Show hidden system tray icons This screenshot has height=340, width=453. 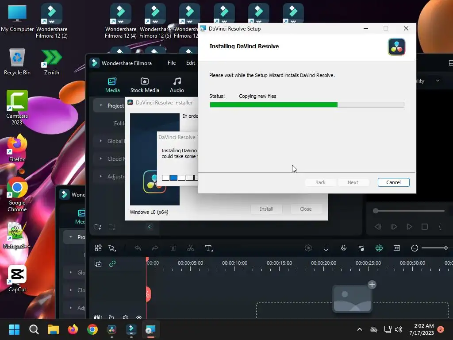(x=359, y=329)
